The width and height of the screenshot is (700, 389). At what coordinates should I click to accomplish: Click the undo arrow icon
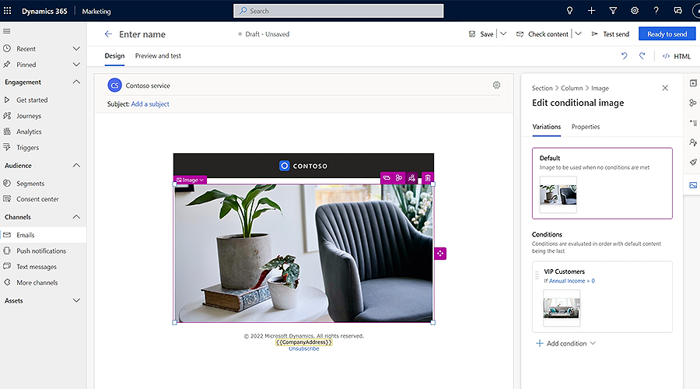624,56
